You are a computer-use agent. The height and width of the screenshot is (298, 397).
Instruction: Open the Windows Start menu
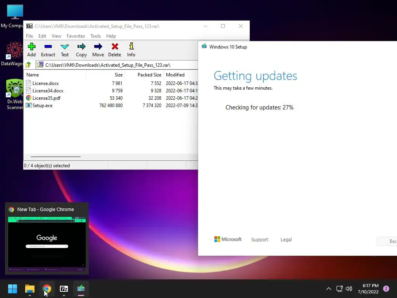[12, 289]
